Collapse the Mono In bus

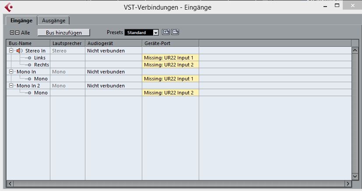tap(11, 72)
